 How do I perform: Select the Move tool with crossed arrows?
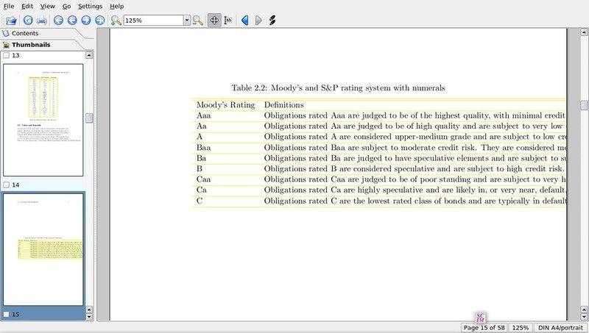coord(214,21)
